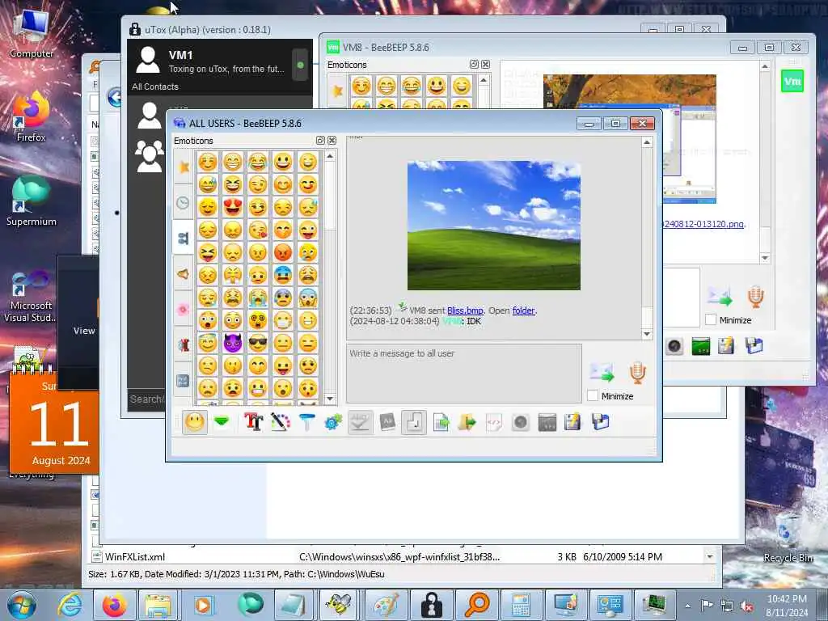
Task: Select the horn objects emoticon tab
Action: [x=184, y=273]
